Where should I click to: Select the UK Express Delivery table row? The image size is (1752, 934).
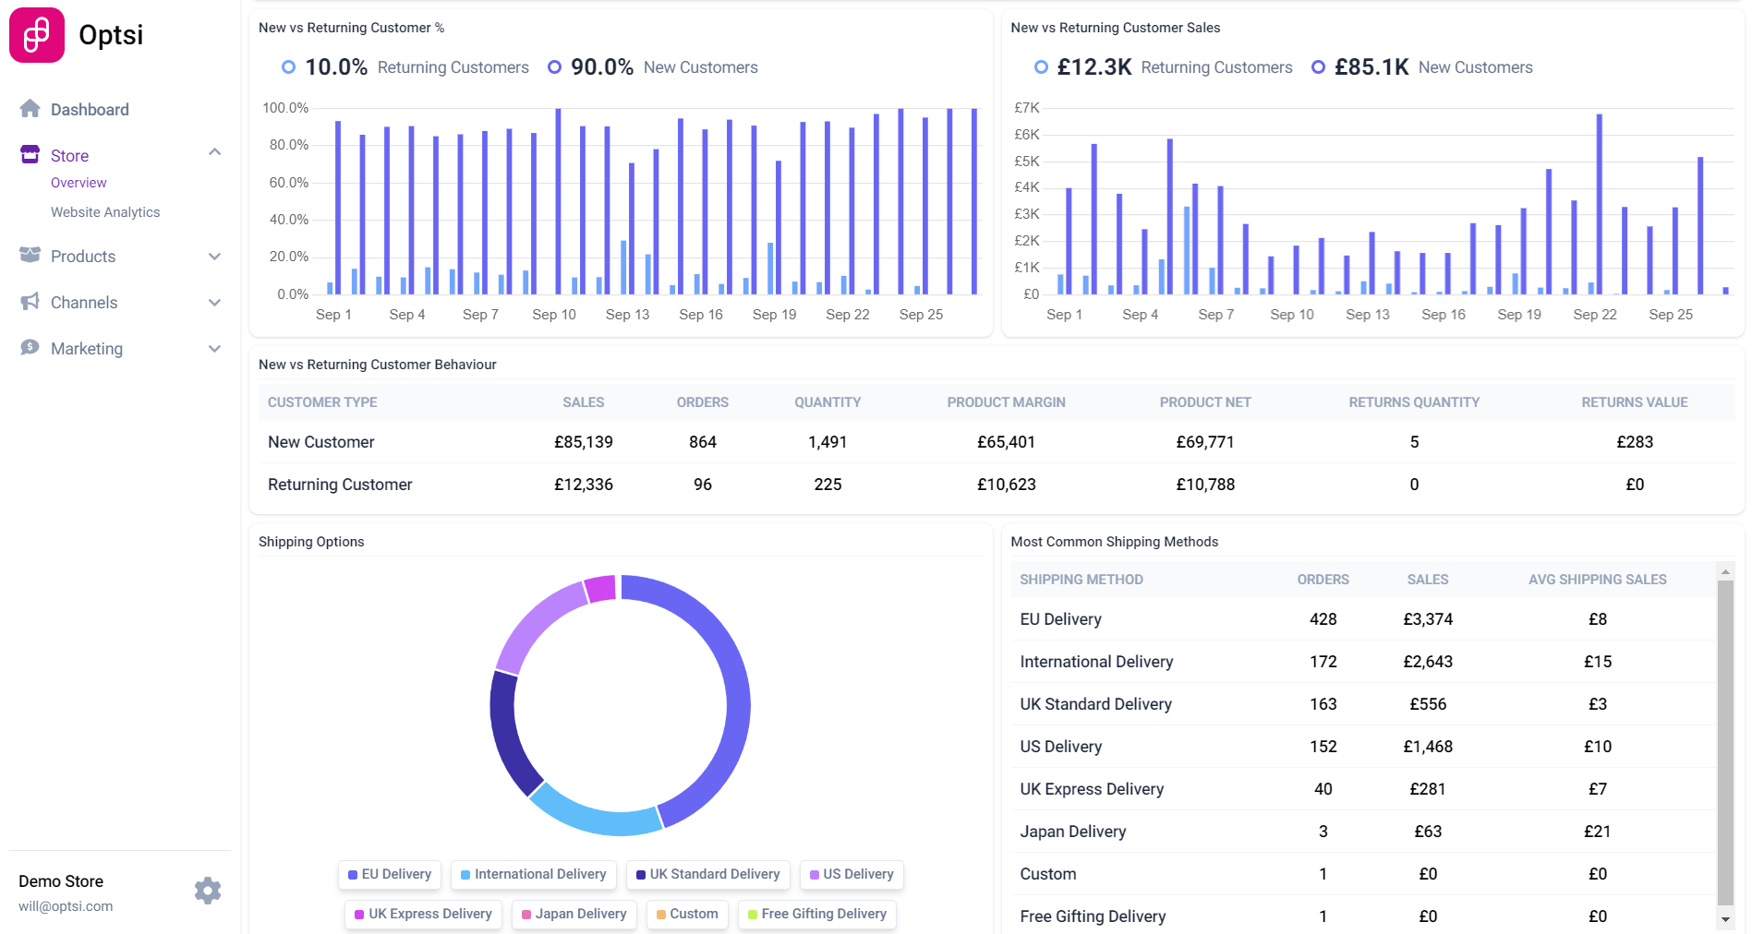(x=1363, y=789)
